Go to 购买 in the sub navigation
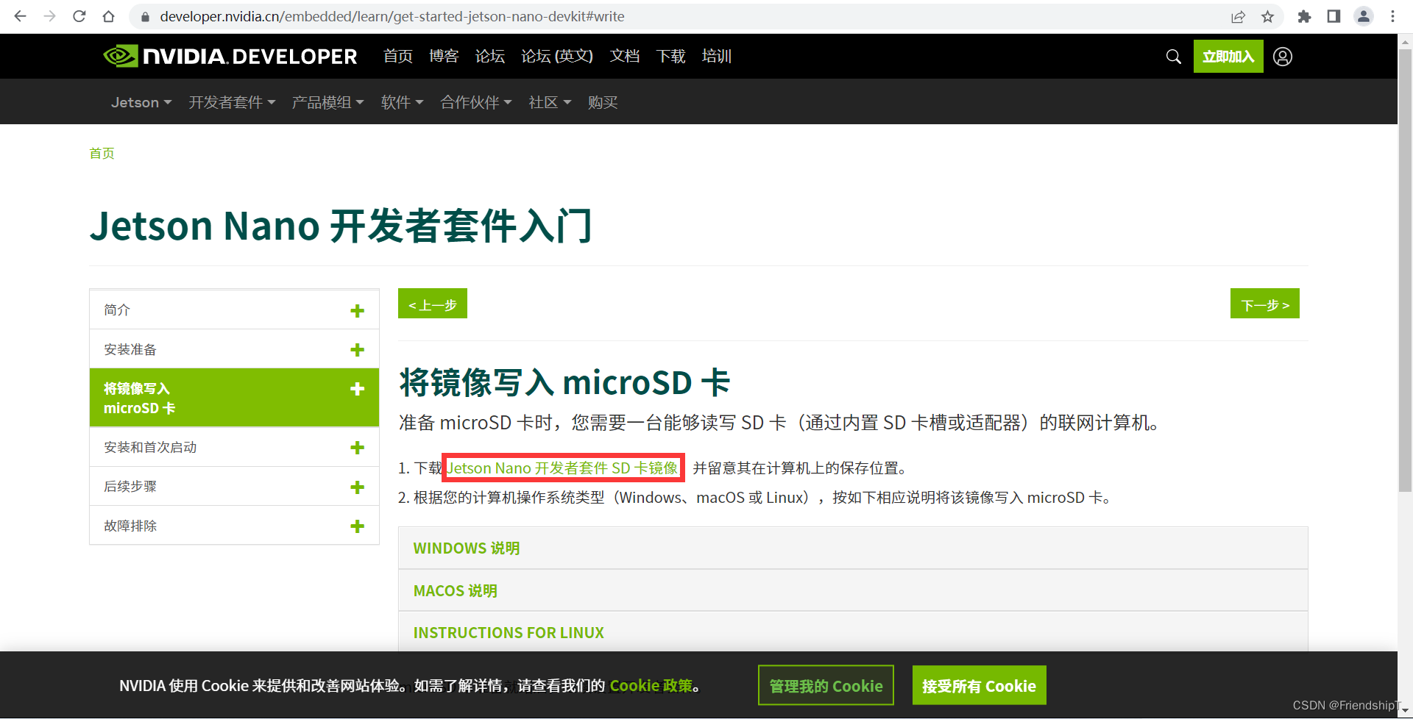1413x719 pixels. click(x=603, y=102)
